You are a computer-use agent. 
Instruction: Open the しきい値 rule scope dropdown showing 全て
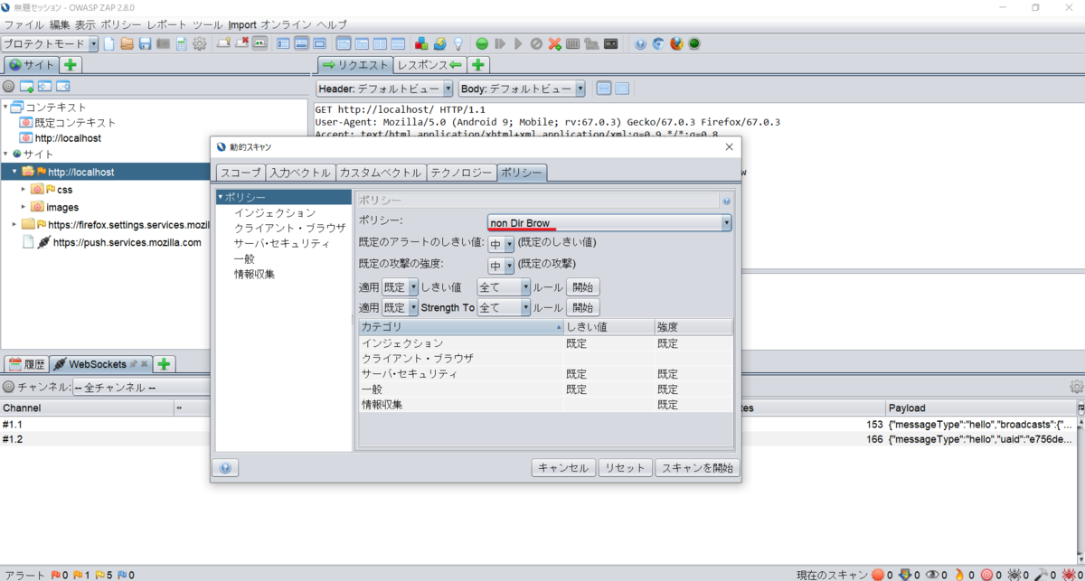(x=504, y=286)
